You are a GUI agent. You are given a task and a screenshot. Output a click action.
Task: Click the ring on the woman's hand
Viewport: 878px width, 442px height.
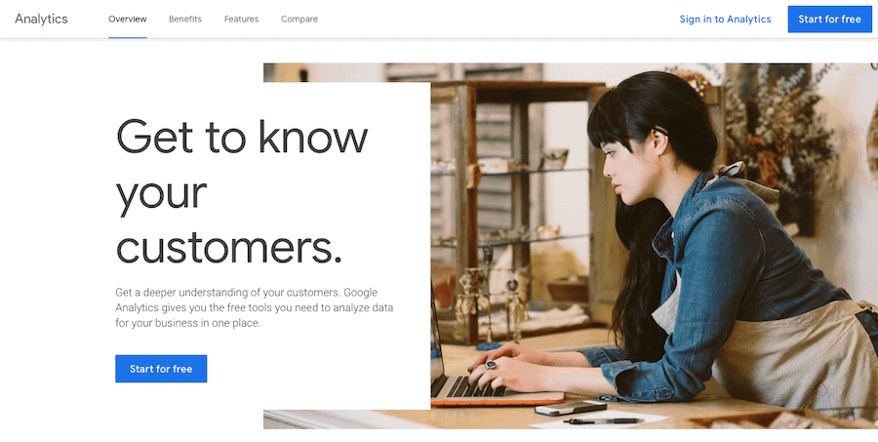click(491, 365)
